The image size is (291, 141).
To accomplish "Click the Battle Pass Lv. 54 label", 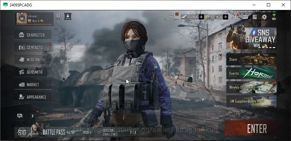I will [71, 132].
